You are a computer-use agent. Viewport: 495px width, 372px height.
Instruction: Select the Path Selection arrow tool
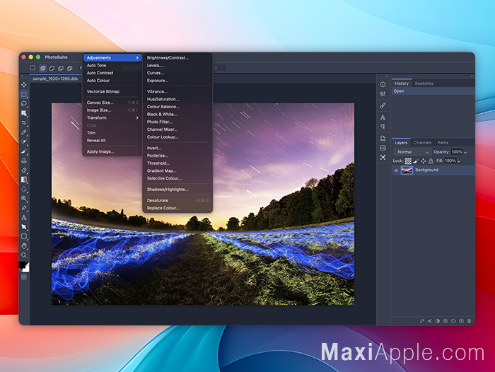tap(24, 227)
